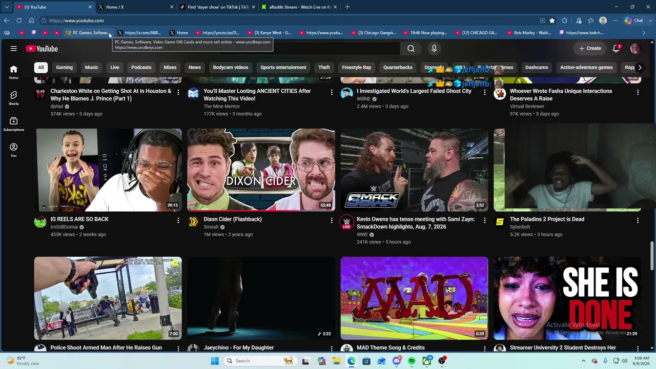Click the YouTube search magnifier button
This screenshot has height=369, width=656.
click(x=411, y=49)
